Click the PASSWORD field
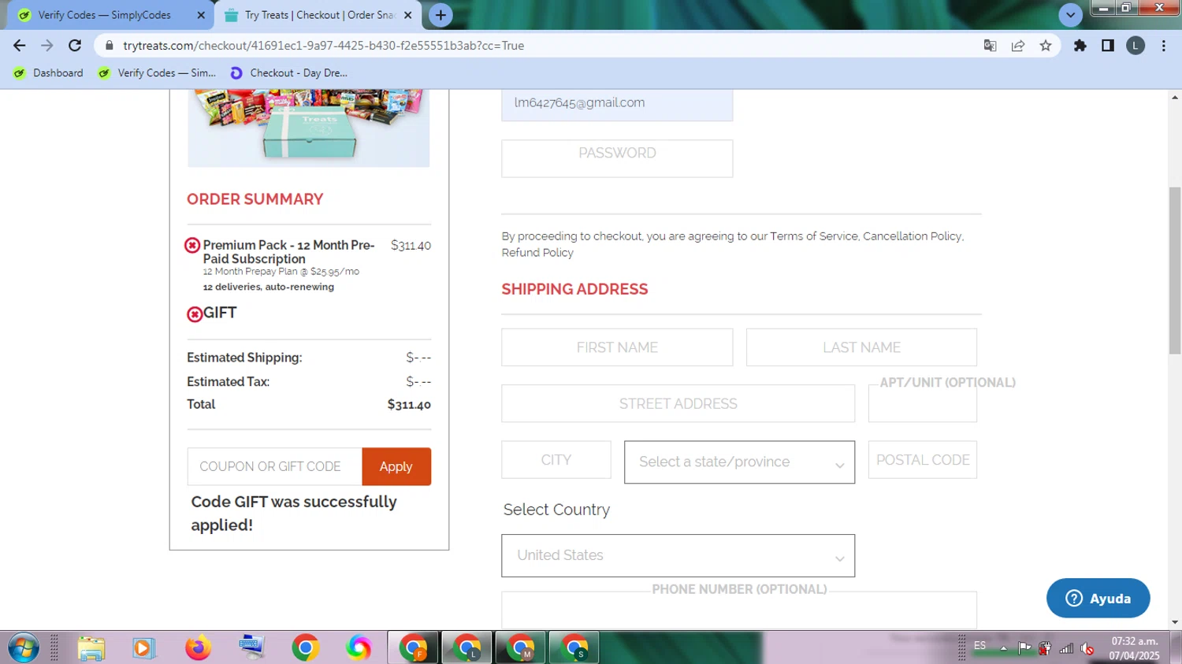 click(x=617, y=158)
